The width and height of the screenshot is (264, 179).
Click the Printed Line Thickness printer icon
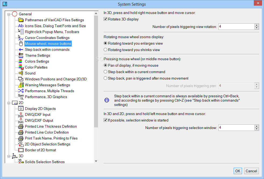(21, 126)
